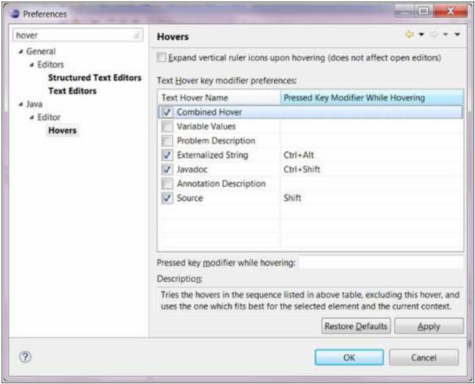Select Text Editors preference page
475x384 pixels.
coord(72,91)
